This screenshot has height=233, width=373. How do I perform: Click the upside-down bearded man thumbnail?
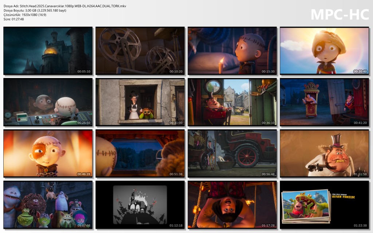click(232, 205)
